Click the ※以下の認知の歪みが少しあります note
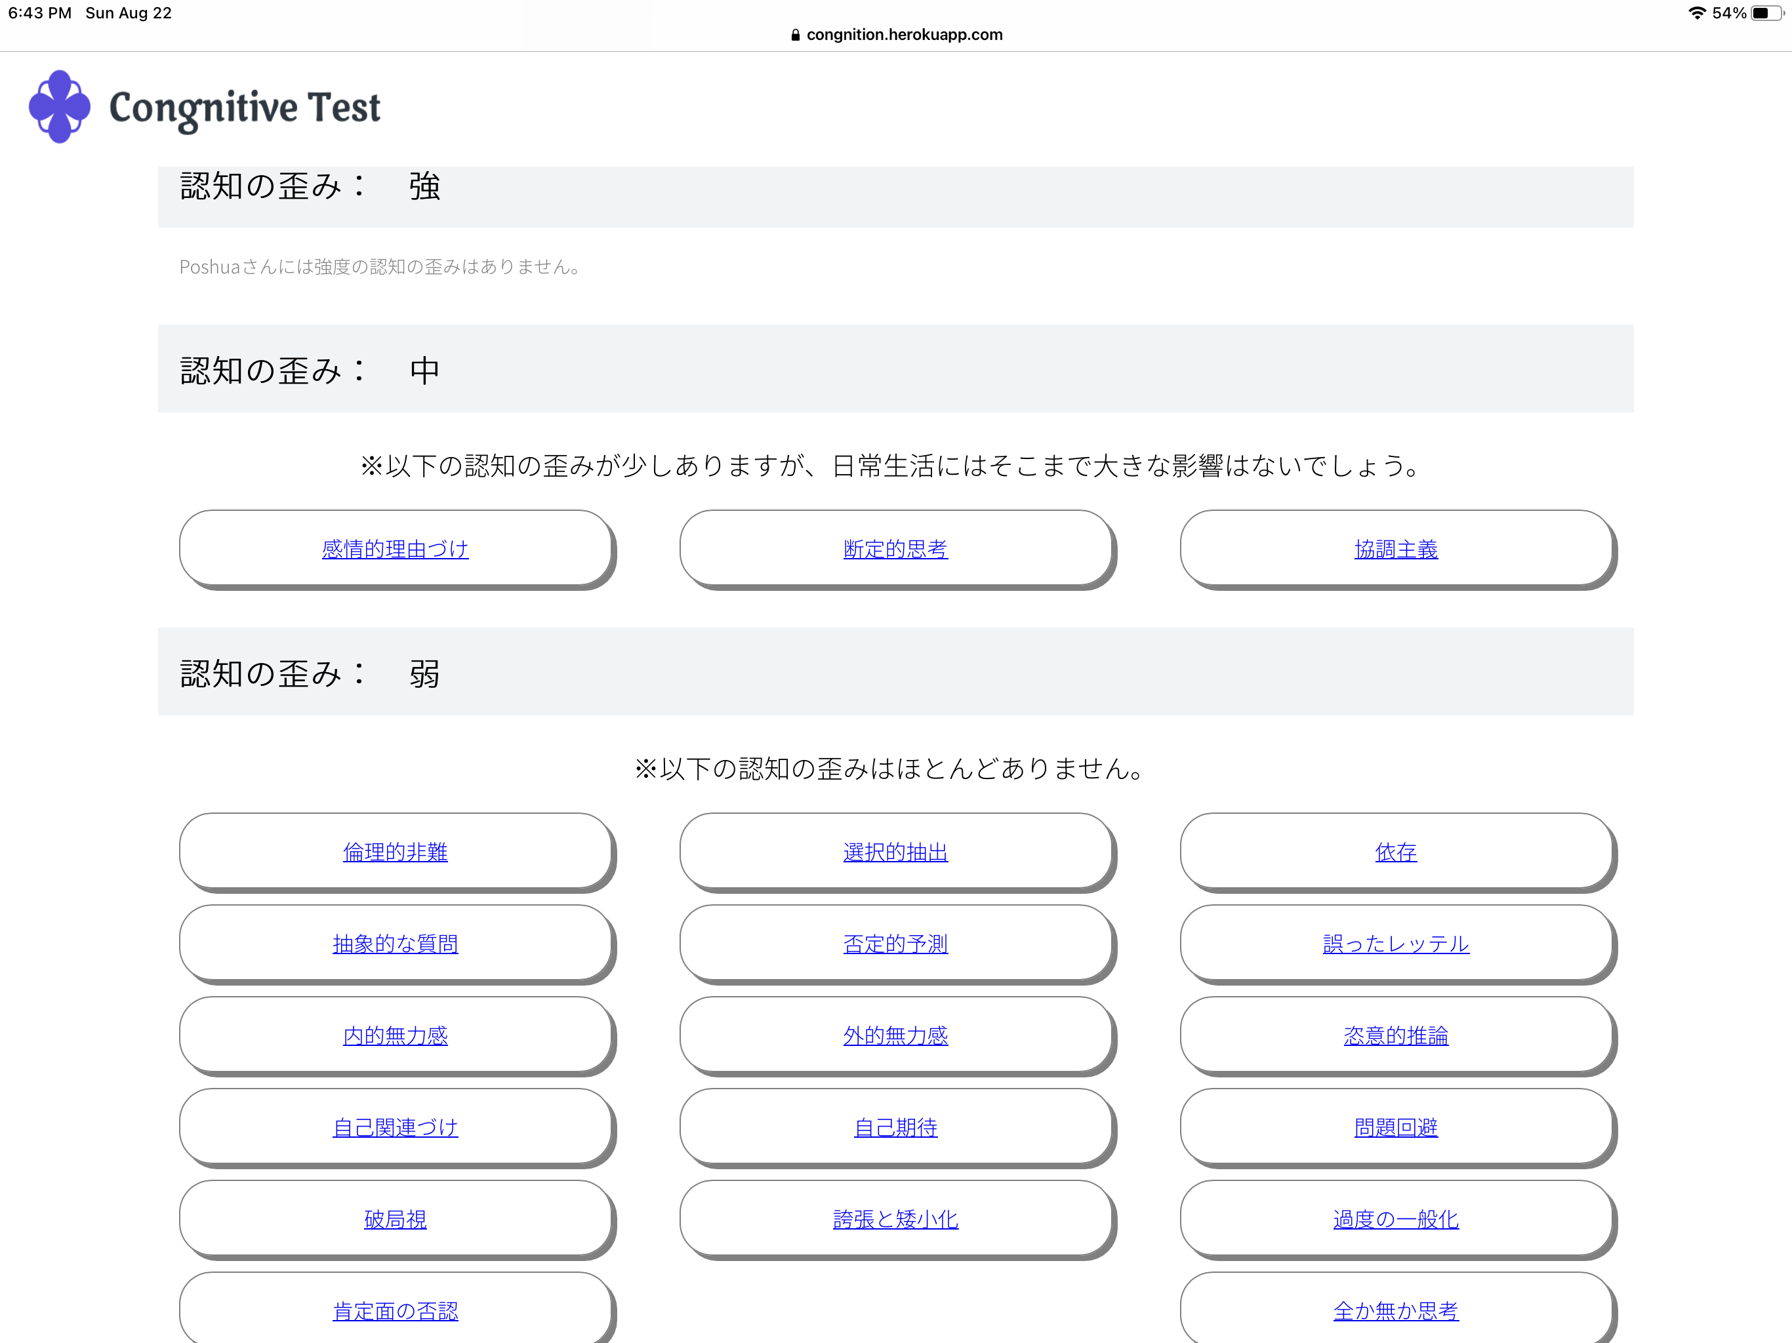The image size is (1792, 1343). (891, 466)
